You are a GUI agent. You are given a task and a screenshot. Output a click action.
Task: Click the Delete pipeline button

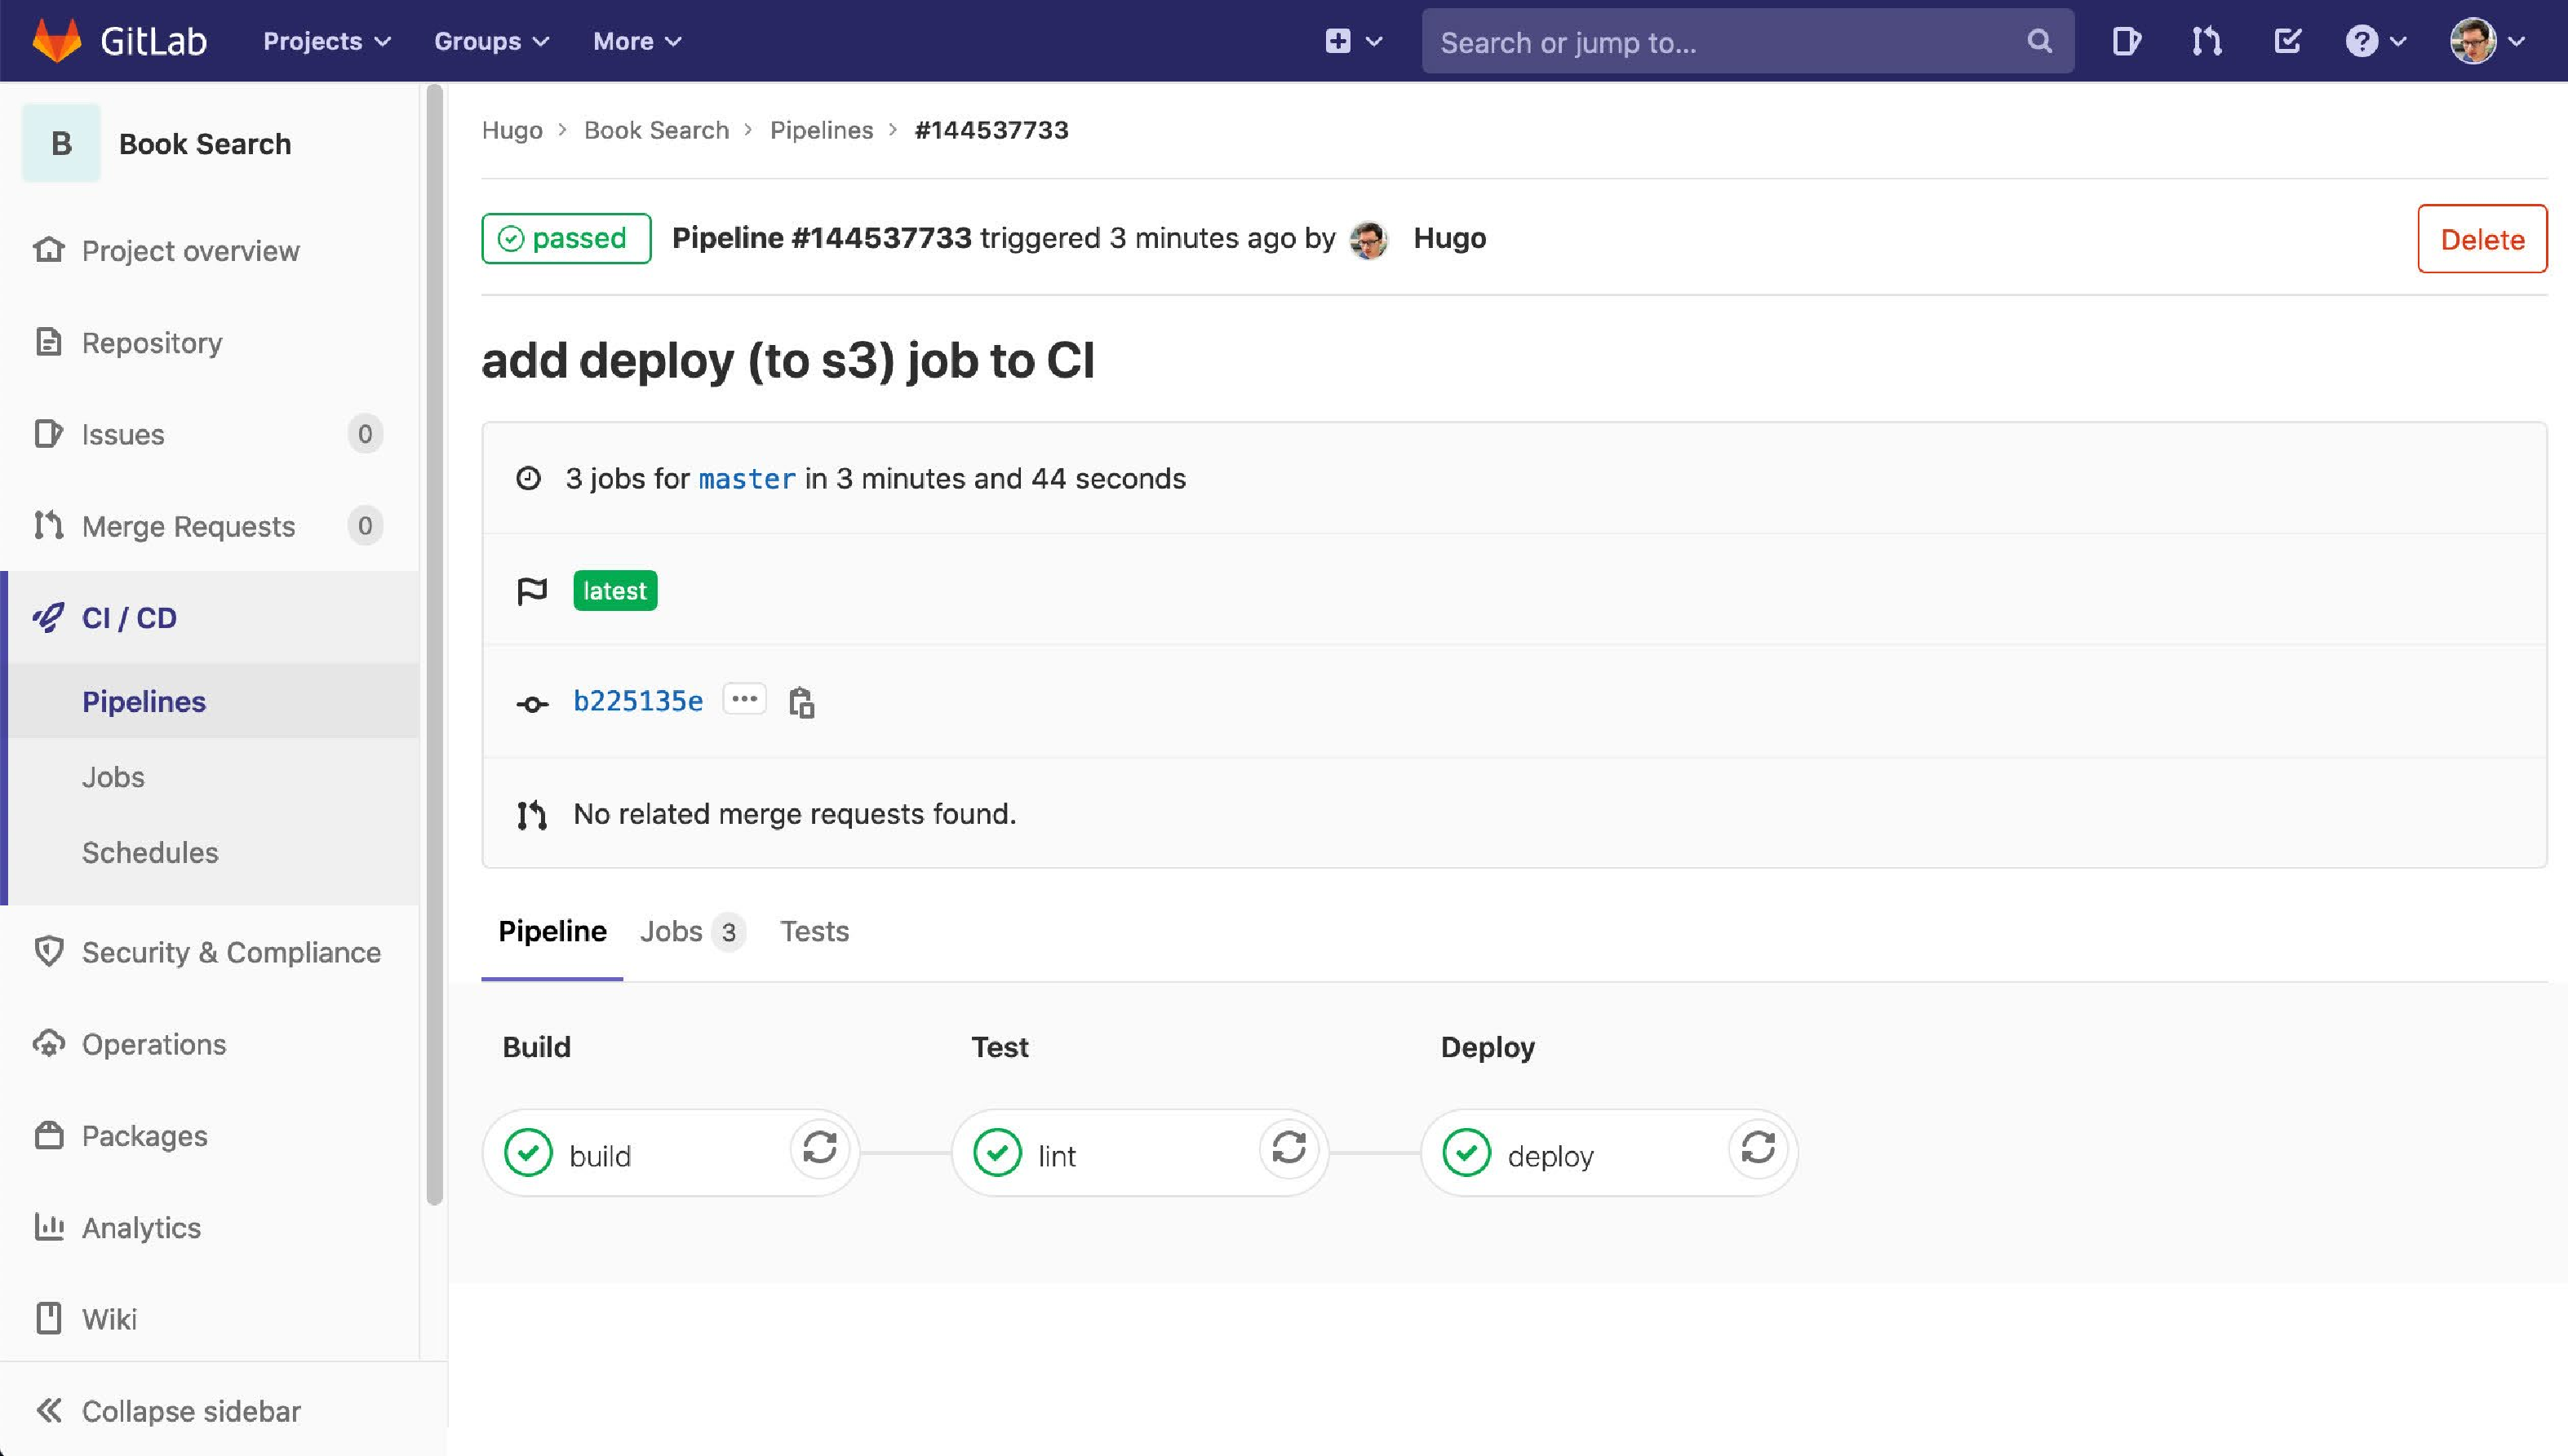(x=2482, y=239)
